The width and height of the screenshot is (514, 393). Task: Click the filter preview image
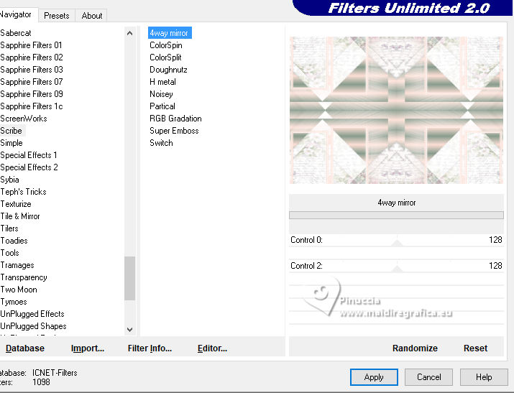point(396,110)
